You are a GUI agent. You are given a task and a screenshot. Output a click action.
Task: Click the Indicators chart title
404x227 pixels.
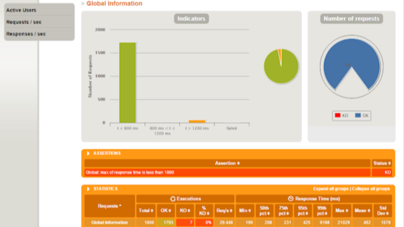point(191,18)
